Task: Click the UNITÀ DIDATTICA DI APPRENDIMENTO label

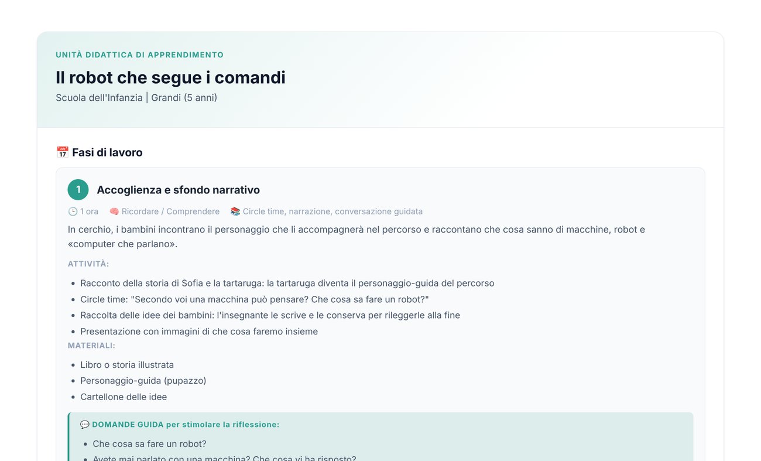Action: pos(139,55)
